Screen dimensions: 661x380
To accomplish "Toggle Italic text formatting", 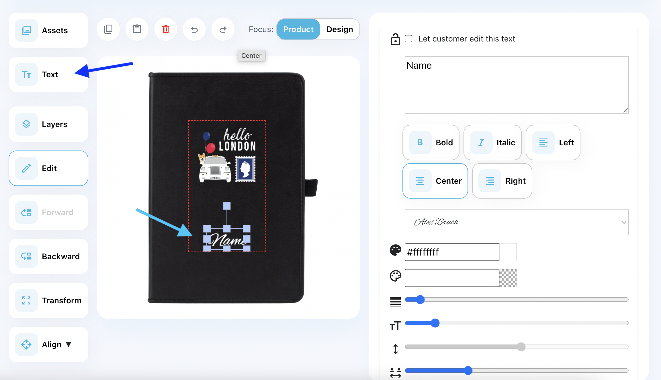I will click(x=492, y=142).
